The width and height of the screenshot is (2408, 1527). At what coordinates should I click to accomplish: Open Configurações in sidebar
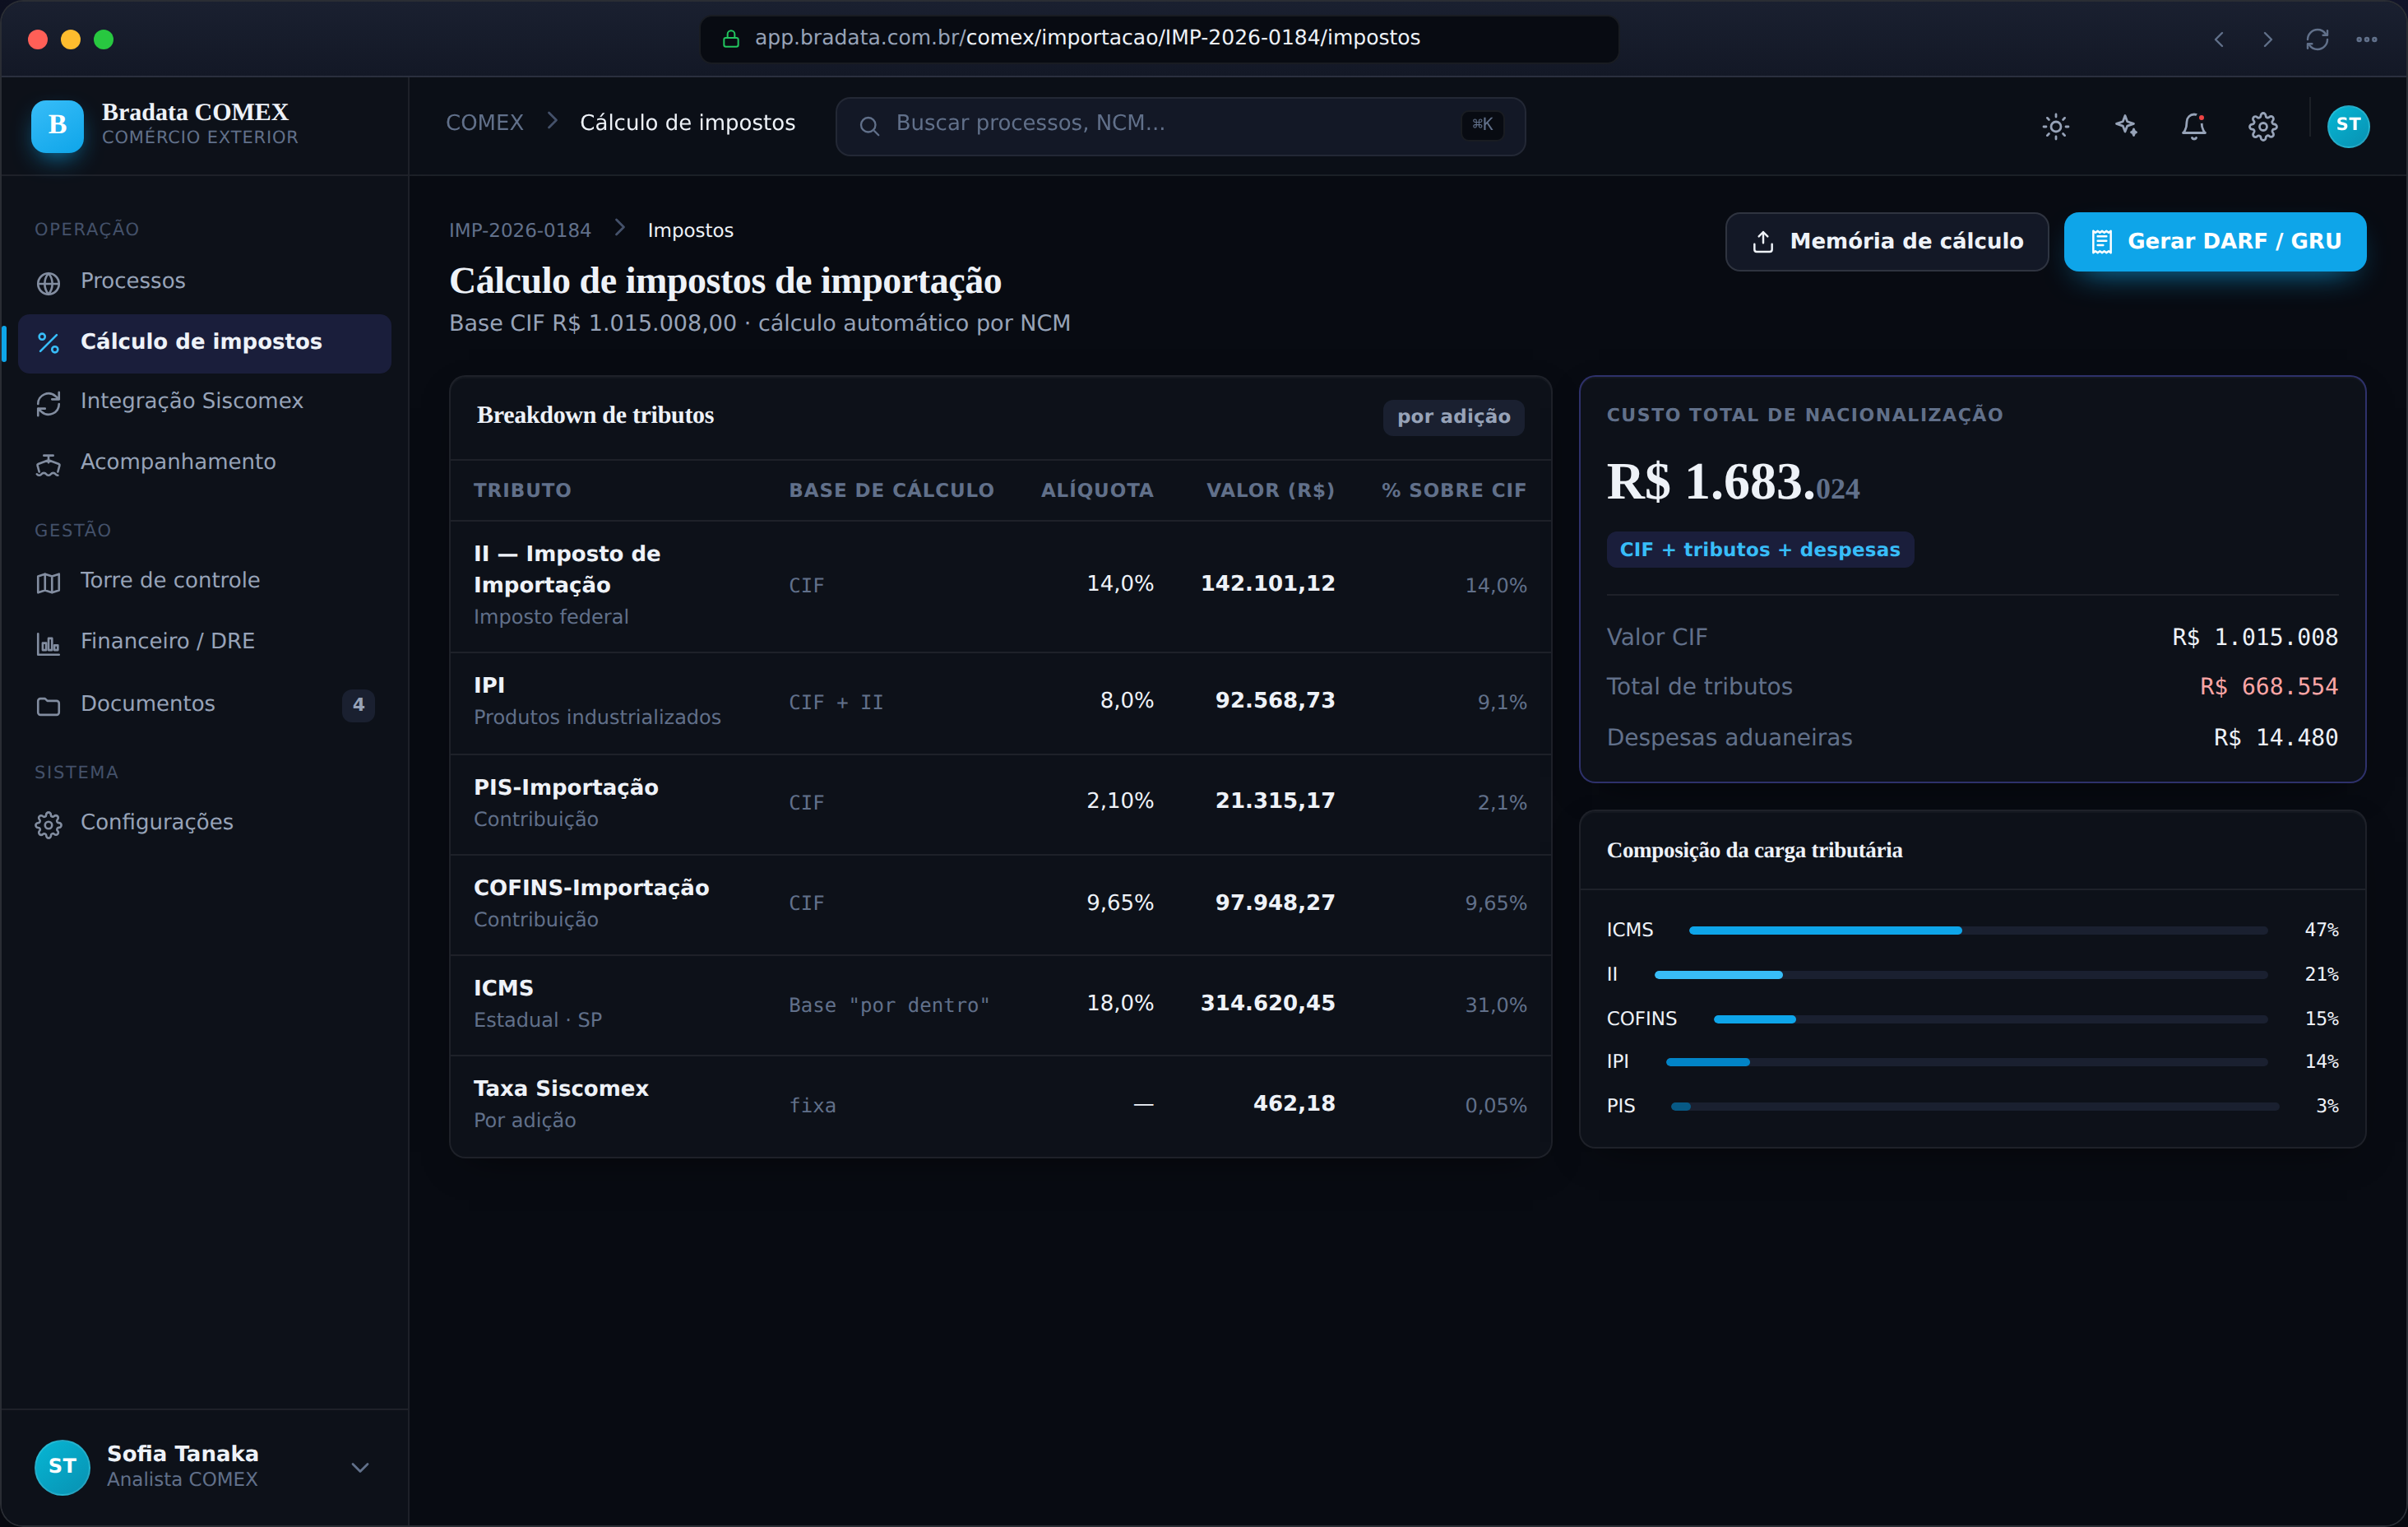(x=204, y=823)
